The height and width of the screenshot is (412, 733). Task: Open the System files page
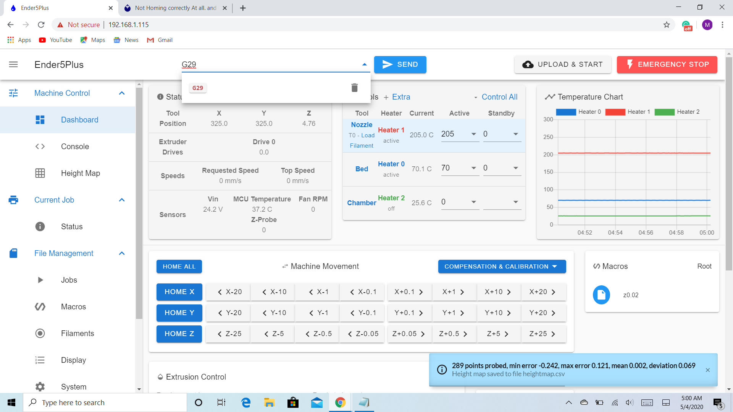68,386
